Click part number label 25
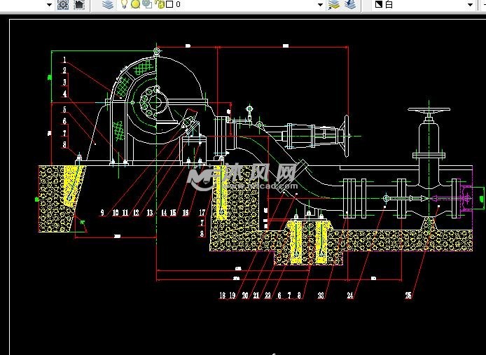Viewport: 486px width, 355px height. [408, 295]
